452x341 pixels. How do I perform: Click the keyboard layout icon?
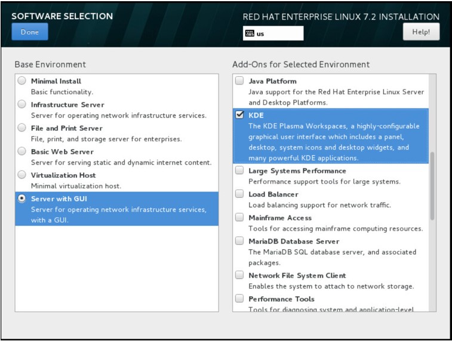pyautogui.click(x=250, y=33)
